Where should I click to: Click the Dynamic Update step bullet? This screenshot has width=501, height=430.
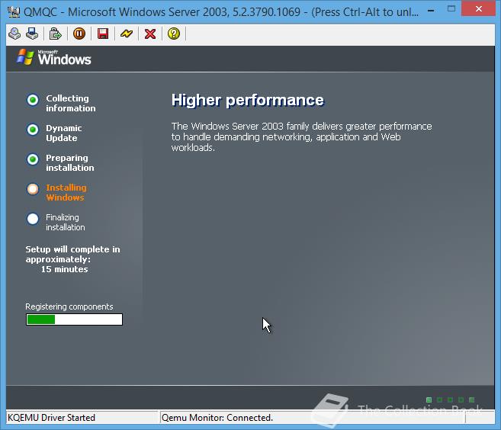click(x=33, y=130)
